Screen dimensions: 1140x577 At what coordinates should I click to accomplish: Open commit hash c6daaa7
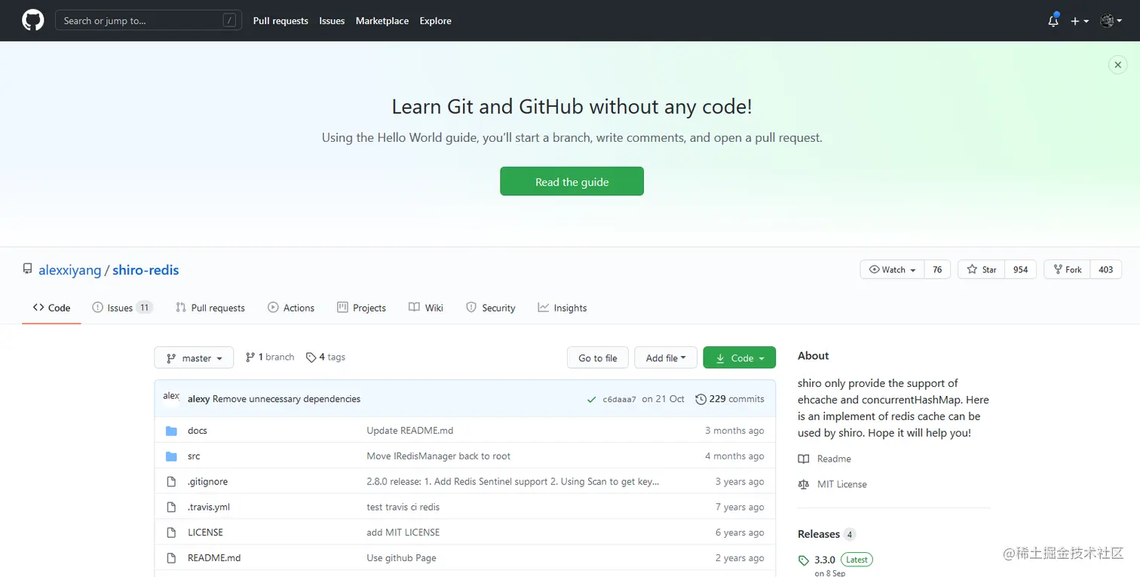coord(620,399)
